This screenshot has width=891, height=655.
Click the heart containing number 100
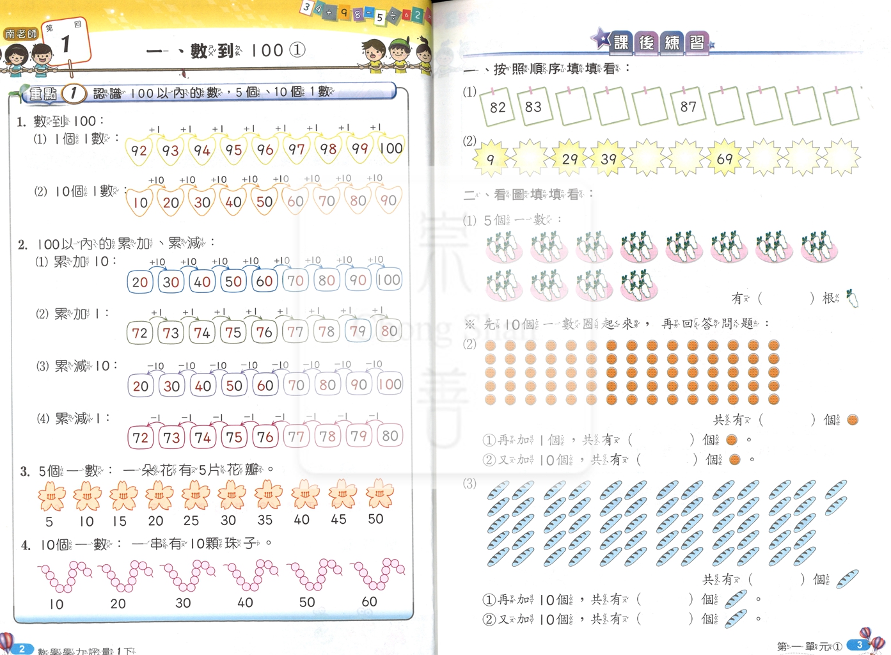[x=390, y=148]
